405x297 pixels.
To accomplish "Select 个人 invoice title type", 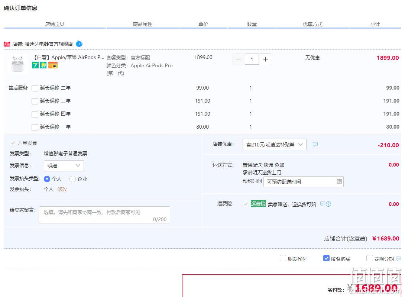I will (x=47, y=179).
